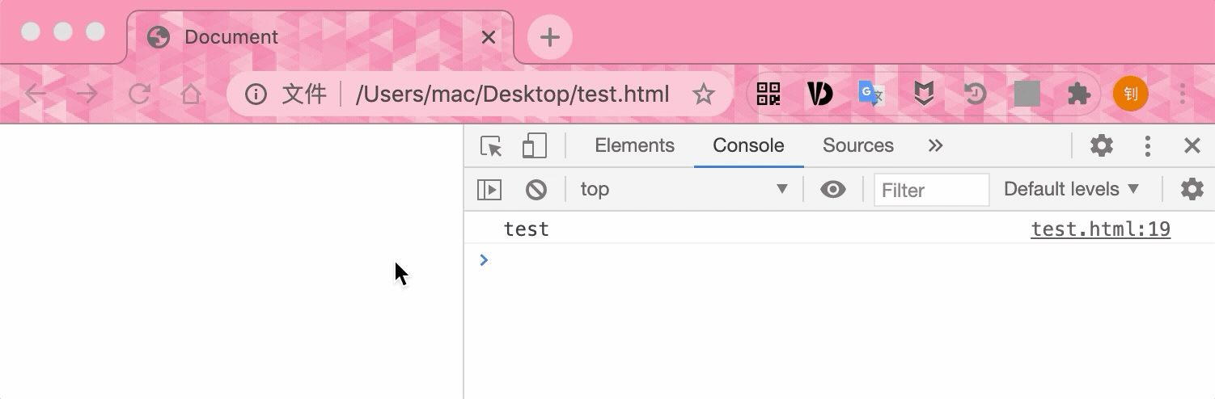Image resolution: width=1215 pixels, height=399 pixels.
Task: Switch to the Sources panel
Action: click(857, 146)
